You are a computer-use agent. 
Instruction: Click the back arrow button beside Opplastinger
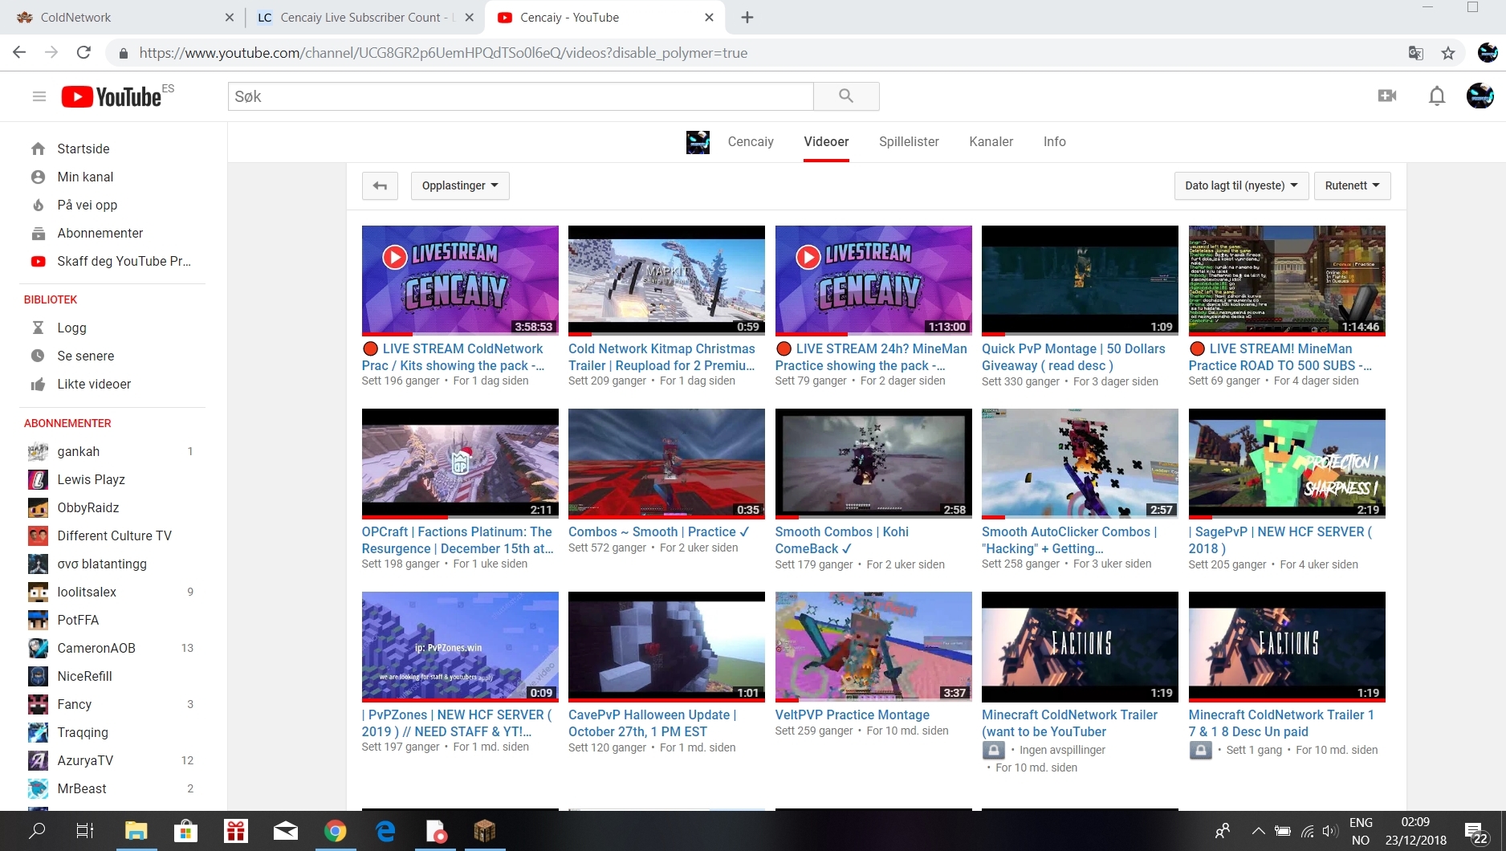tap(380, 185)
